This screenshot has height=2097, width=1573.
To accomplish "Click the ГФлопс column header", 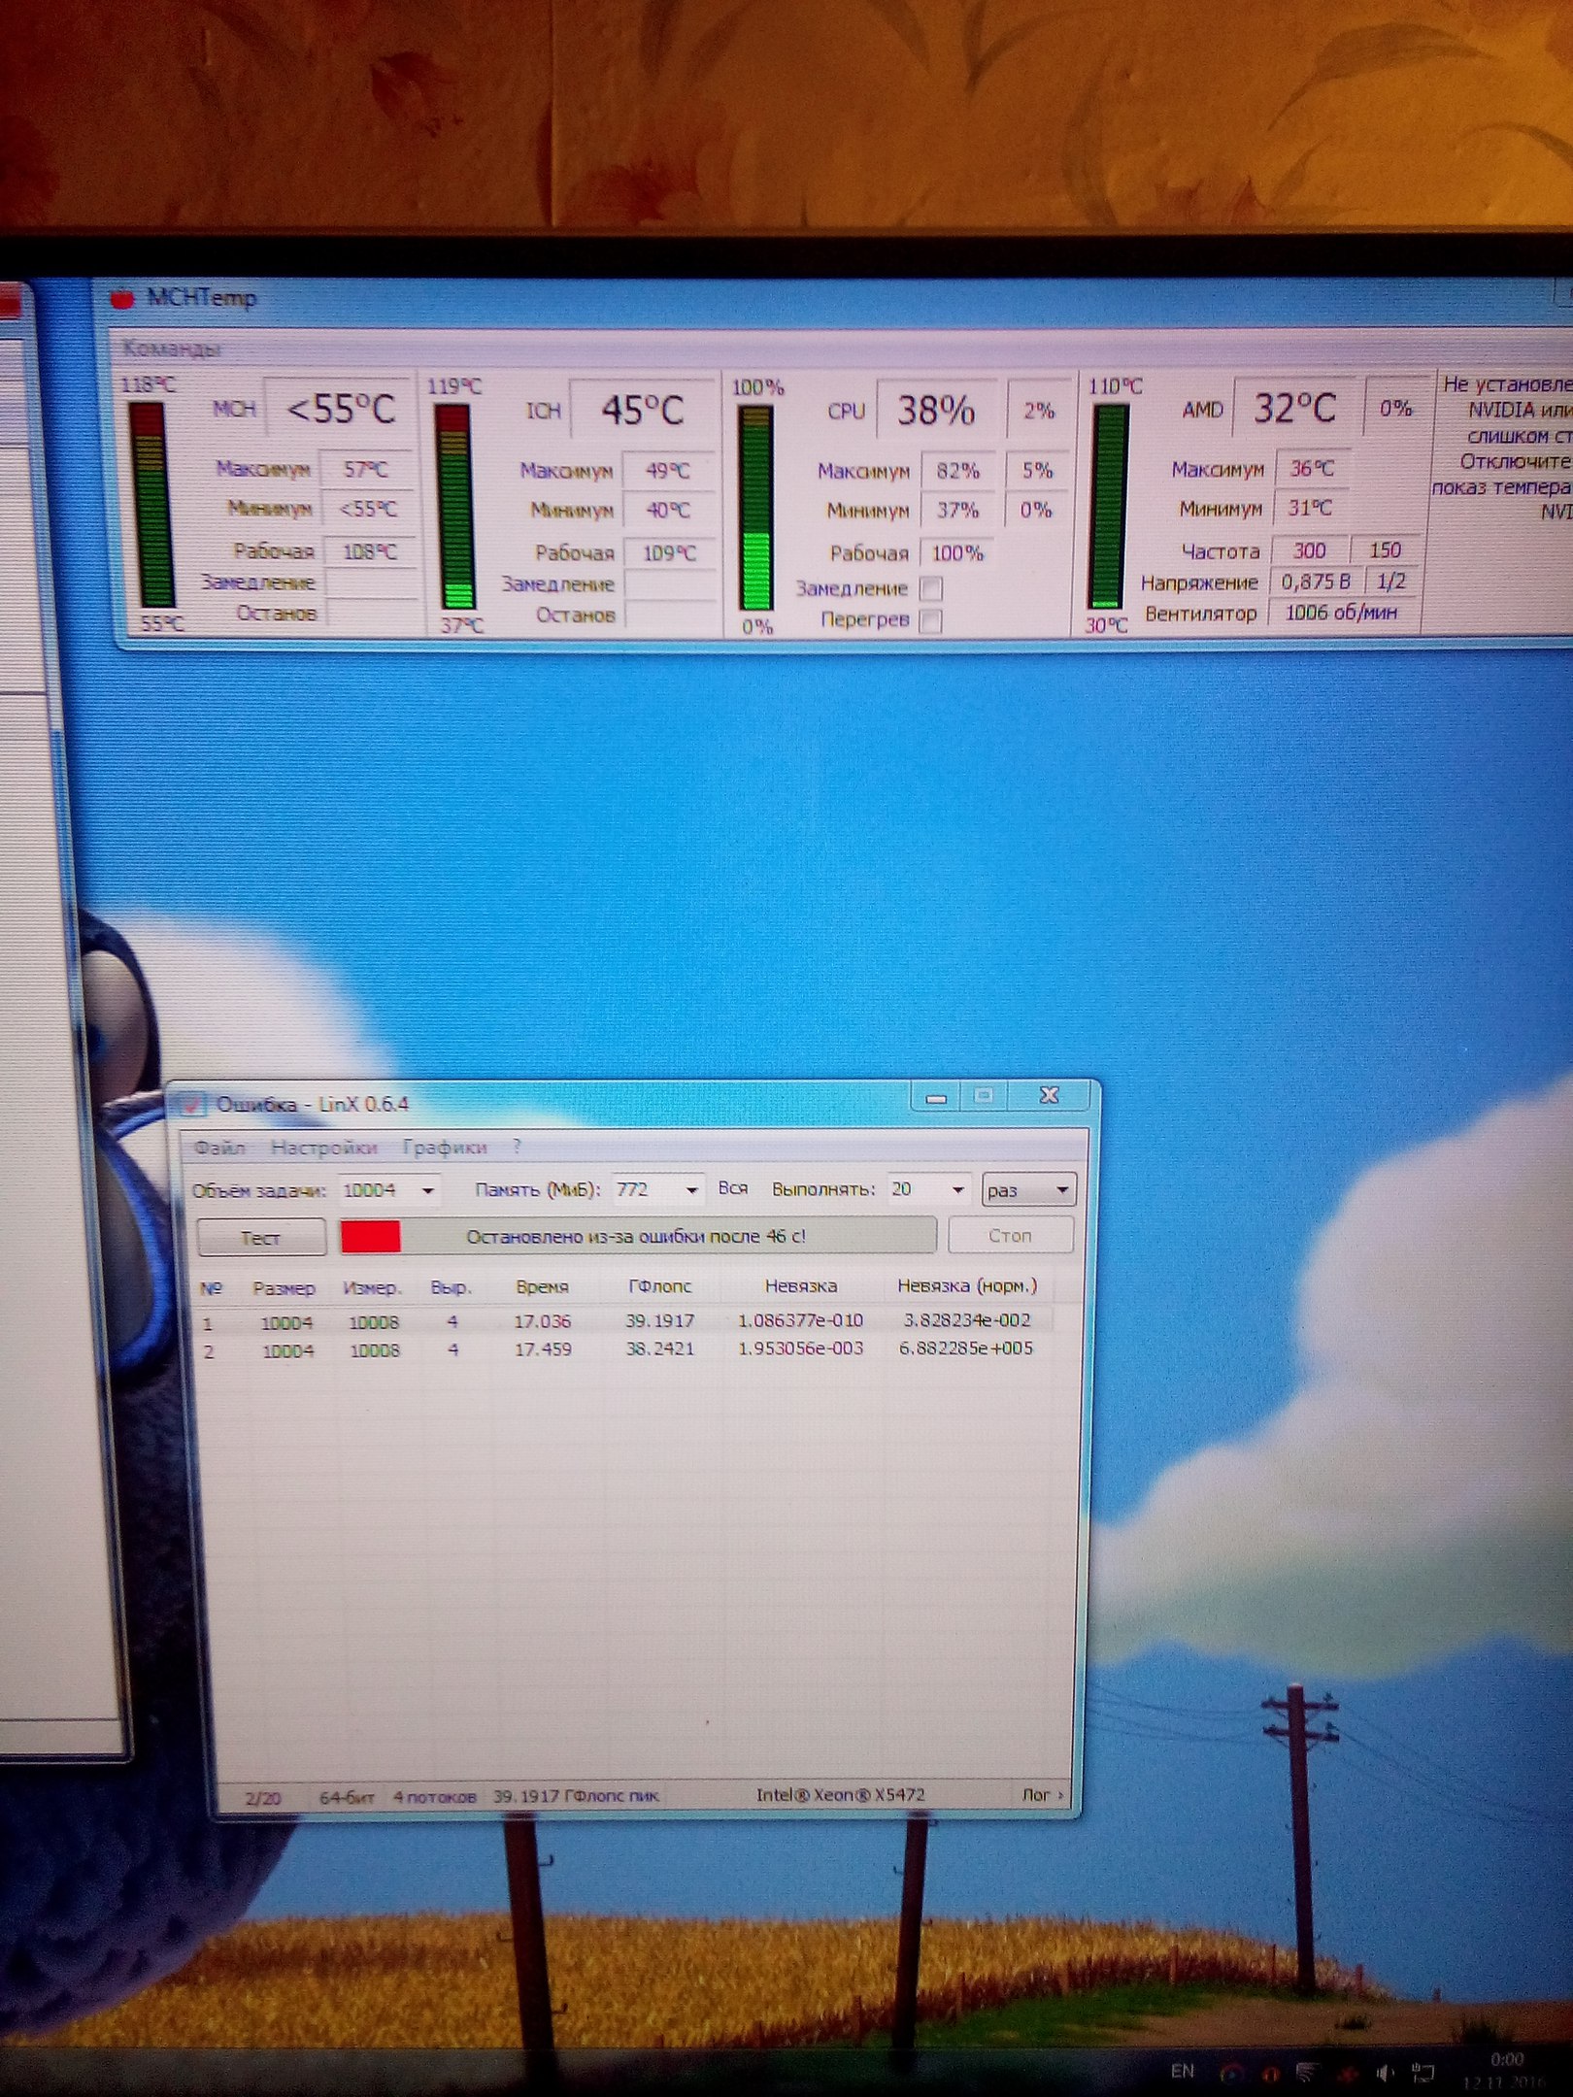I will pyautogui.click(x=660, y=1286).
